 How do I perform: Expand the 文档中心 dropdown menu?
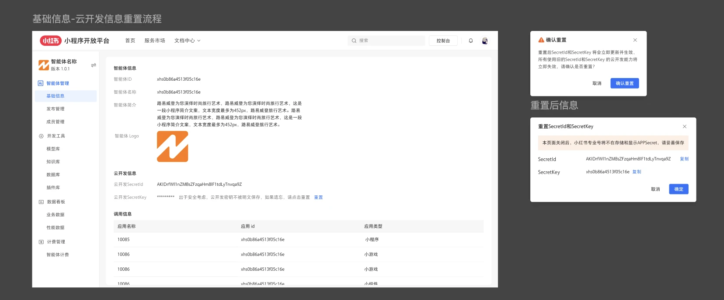[x=187, y=41]
